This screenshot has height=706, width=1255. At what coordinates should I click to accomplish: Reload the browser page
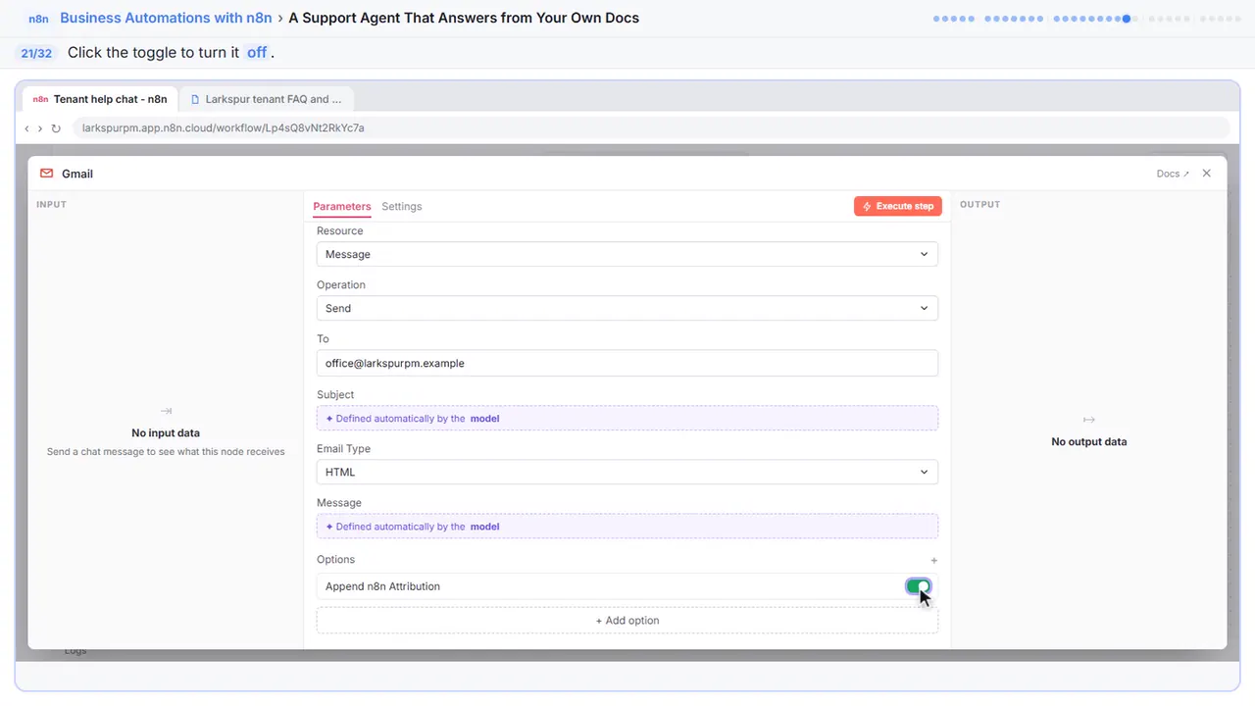[56, 128]
